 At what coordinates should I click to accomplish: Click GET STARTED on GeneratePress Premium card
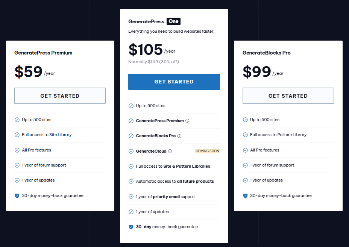pos(60,95)
